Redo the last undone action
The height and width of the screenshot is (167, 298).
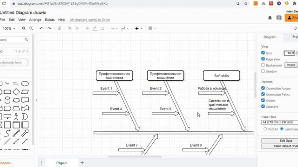coord(49,28)
